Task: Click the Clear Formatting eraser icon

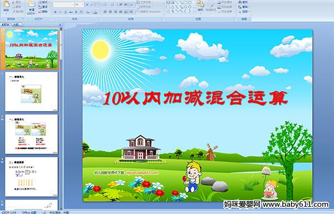Action: [98, 4]
